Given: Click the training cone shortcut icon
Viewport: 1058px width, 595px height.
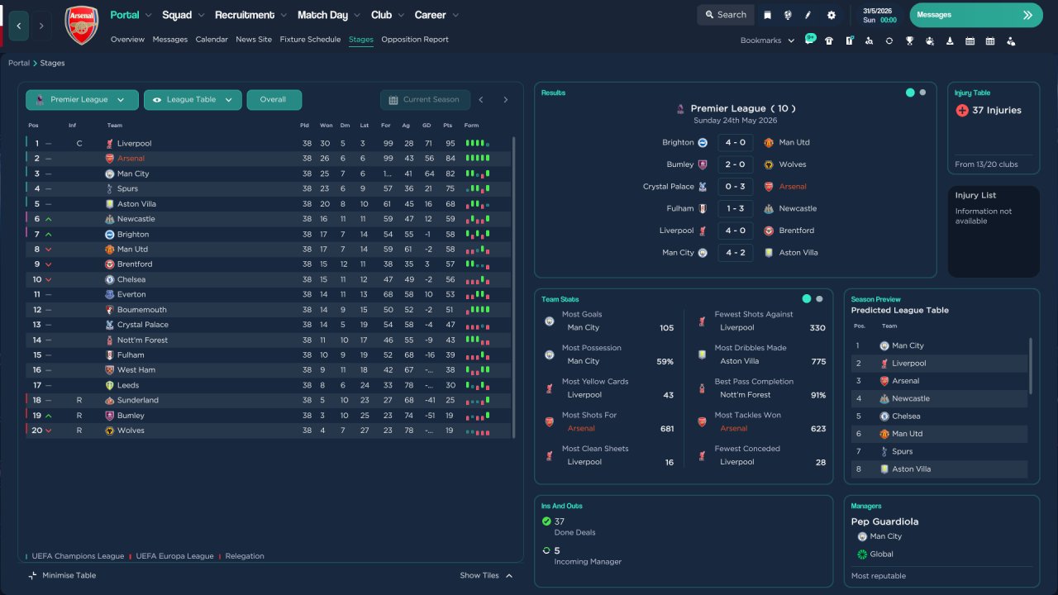Looking at the screenshot, I should click(950, 40).
